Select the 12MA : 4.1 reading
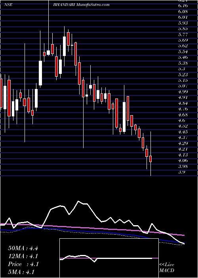 coord(23,256)
